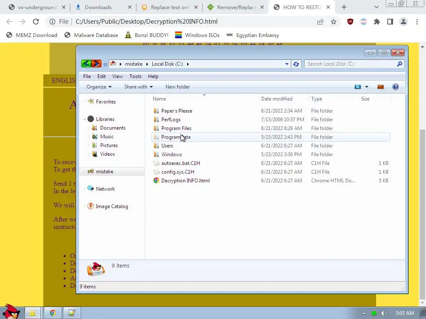Click mistake segment in the address breadcrumb
The image size is (426, 319).
coord(134,64)
